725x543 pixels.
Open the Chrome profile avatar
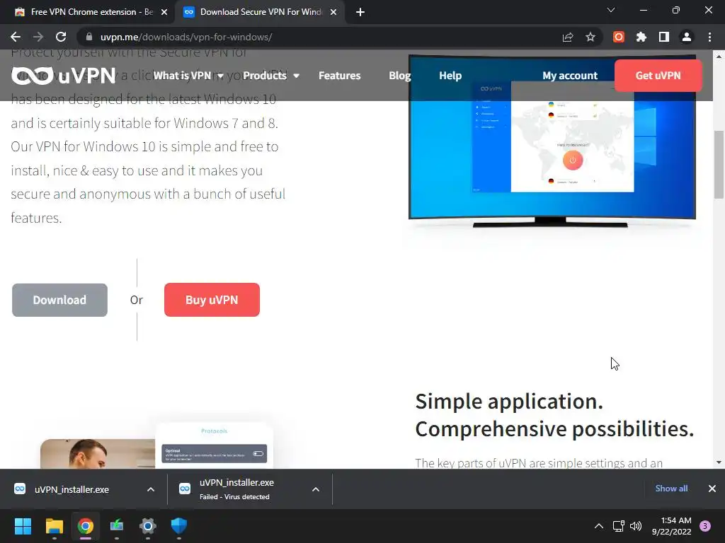[687, 37]
